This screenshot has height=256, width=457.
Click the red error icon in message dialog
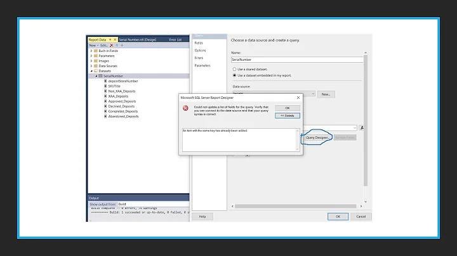point(185,108)
